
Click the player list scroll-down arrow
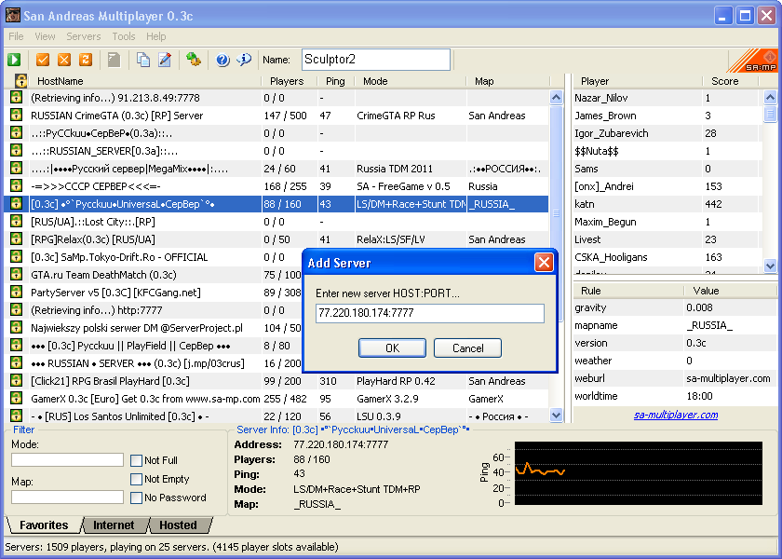click(770, 266)
